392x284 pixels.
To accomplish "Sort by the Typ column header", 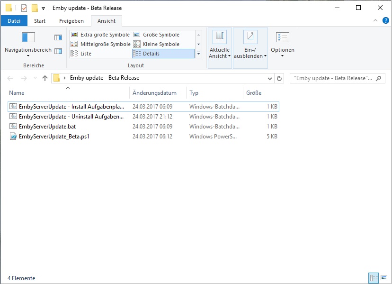I will [x=214, y=92].
